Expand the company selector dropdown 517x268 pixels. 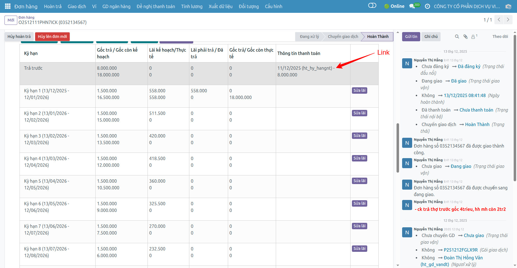coord(467,6)
